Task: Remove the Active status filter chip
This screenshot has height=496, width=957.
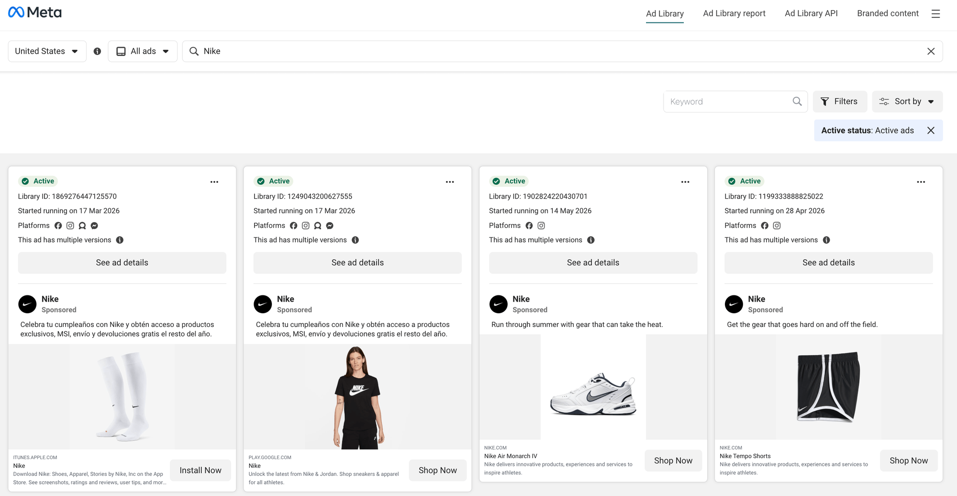Action: (931, 130)
